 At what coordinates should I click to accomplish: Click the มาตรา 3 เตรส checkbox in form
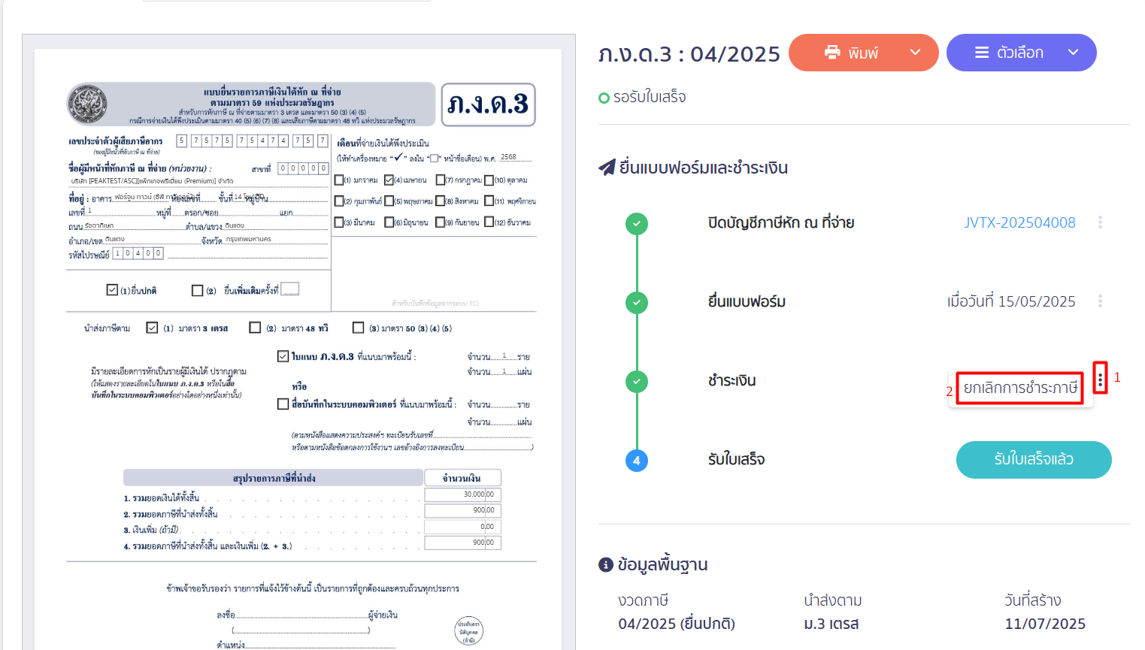click(153, 328)
